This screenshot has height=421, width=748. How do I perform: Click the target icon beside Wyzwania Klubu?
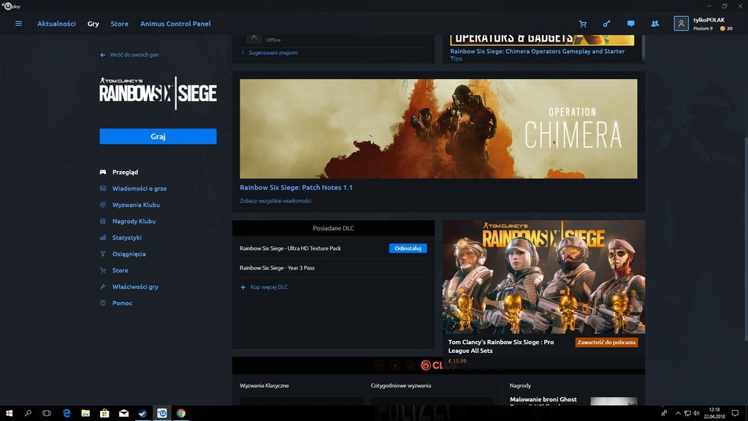pos(102,205)
